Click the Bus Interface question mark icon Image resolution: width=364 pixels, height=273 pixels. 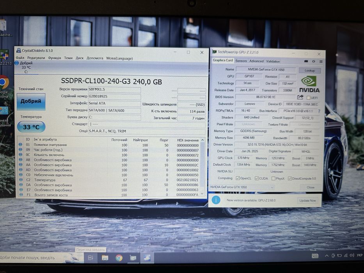319,111
